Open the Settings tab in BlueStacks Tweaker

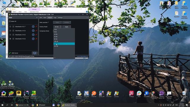click(x=60, y=18)
